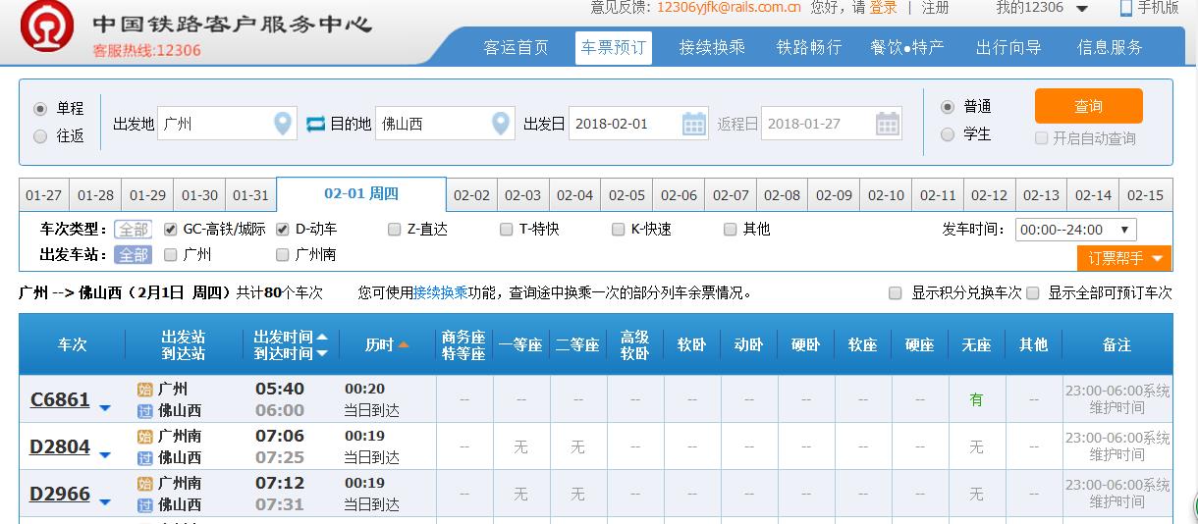Click pass-through badge for C6861 佛山西
The height and width of the screenshot is (524, 1198).
click(145, 410)
